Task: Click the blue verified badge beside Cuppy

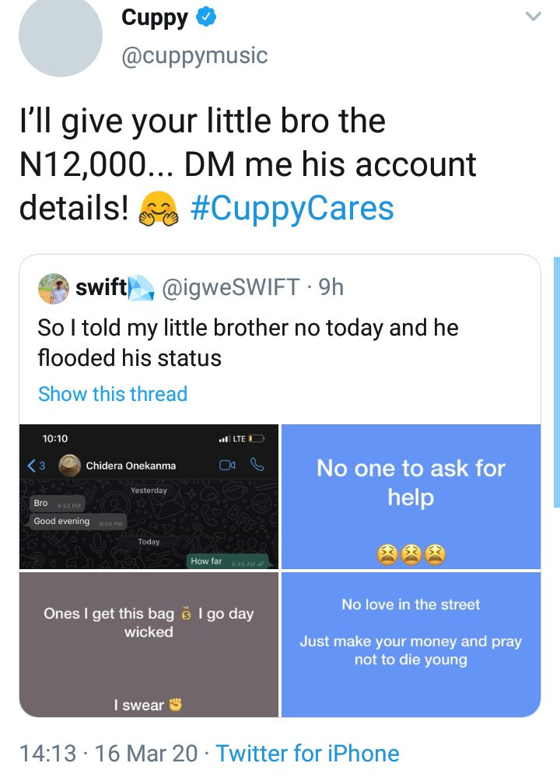Action: pos(206,17)
